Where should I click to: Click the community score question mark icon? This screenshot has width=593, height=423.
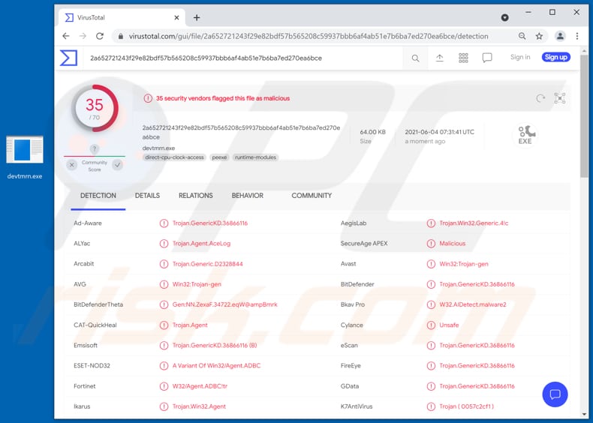tap(95, 149)
